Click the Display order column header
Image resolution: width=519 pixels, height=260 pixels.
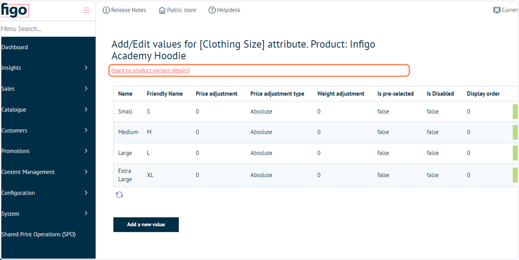[x=483, y=93]
